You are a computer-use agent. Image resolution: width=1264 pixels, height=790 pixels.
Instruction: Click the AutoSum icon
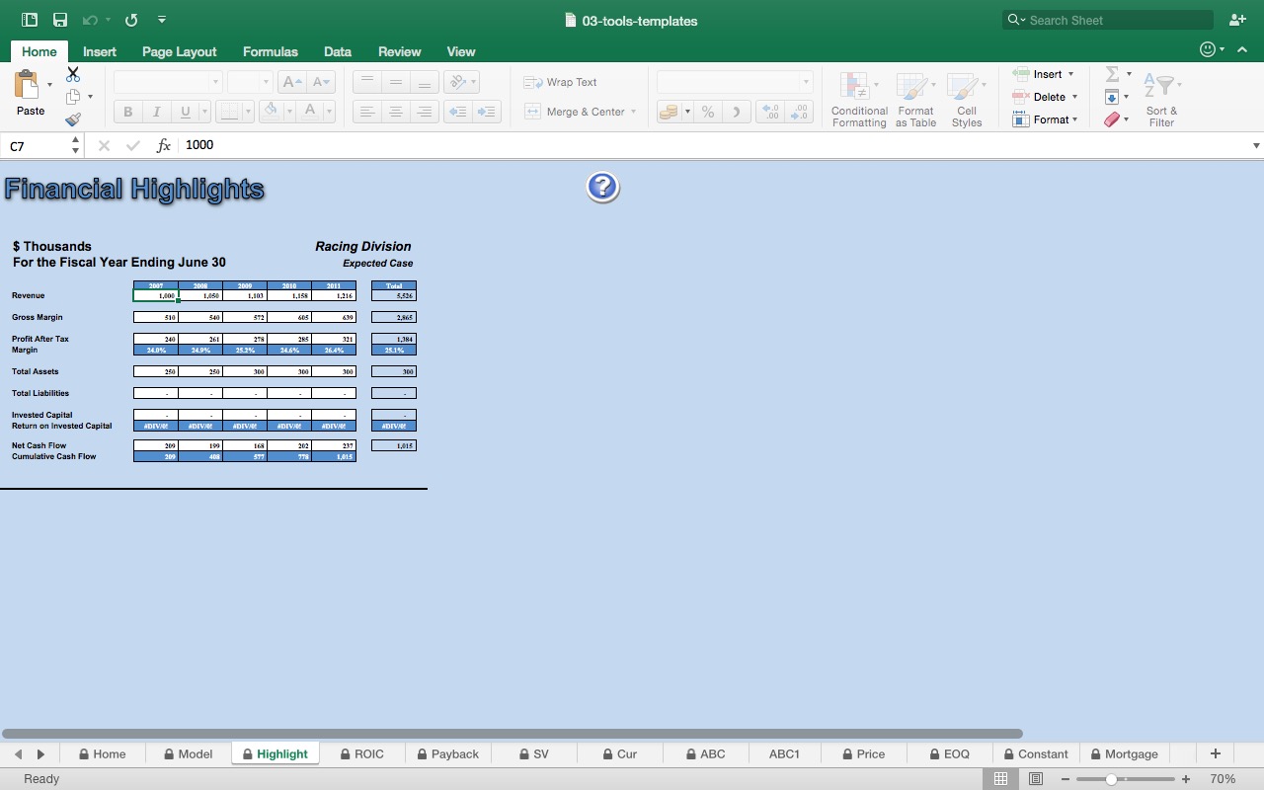[x=1111, y=73]
